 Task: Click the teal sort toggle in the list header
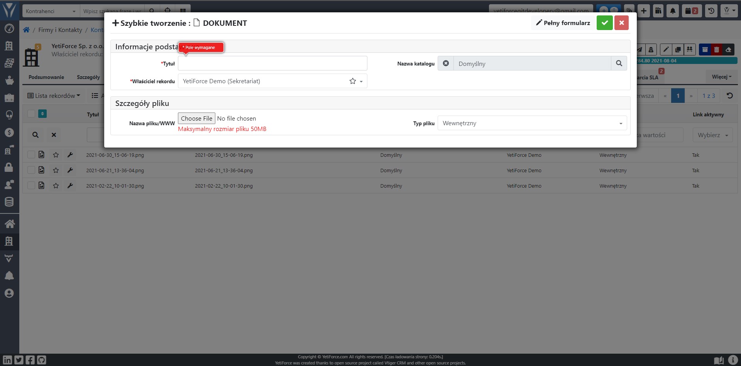42,114
